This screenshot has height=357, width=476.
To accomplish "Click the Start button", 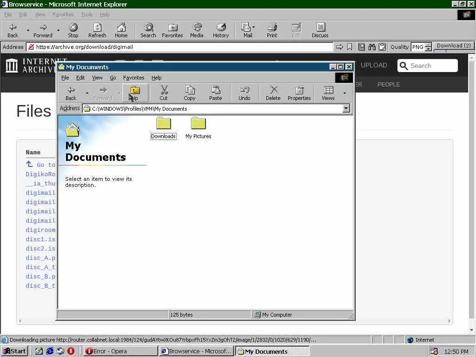I will click(x=14, y=351).
